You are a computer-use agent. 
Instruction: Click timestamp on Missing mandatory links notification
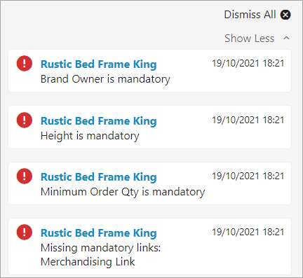(248, 232)
